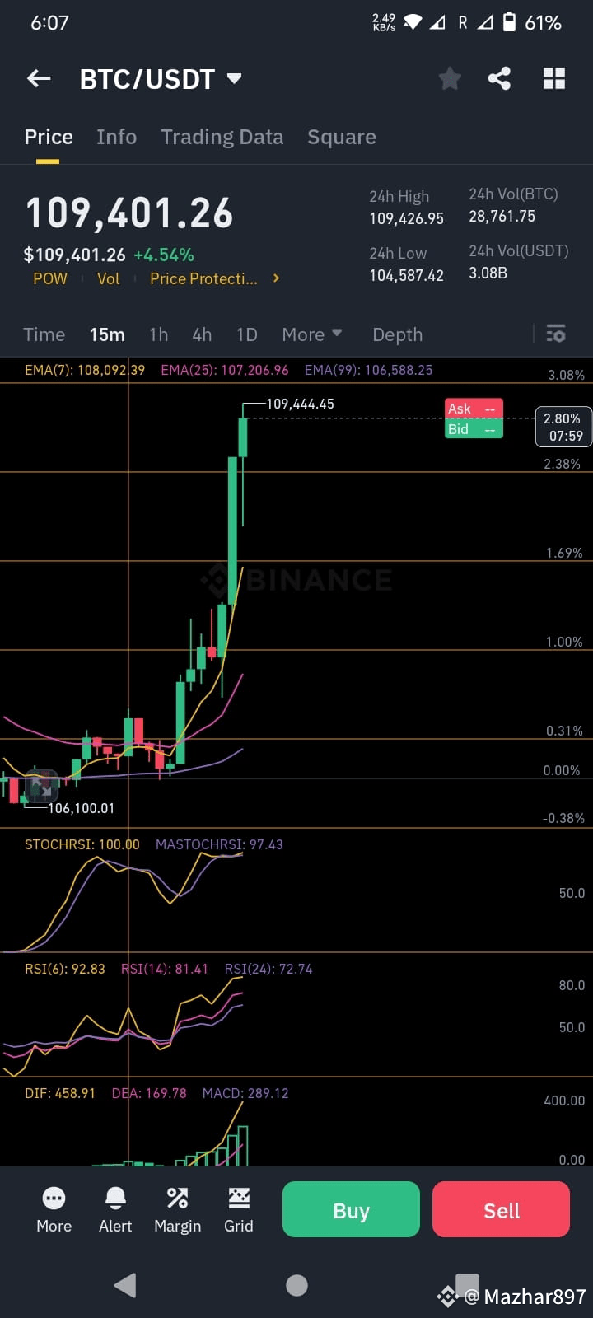The image size is (593, 1318).
Task: Tap the RSI(14): 81.41 label
Action: tap(165, 969)
